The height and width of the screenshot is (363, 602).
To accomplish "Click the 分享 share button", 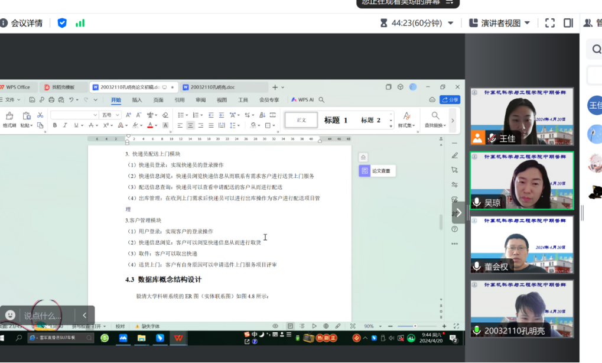I will (x=450, y=100).
